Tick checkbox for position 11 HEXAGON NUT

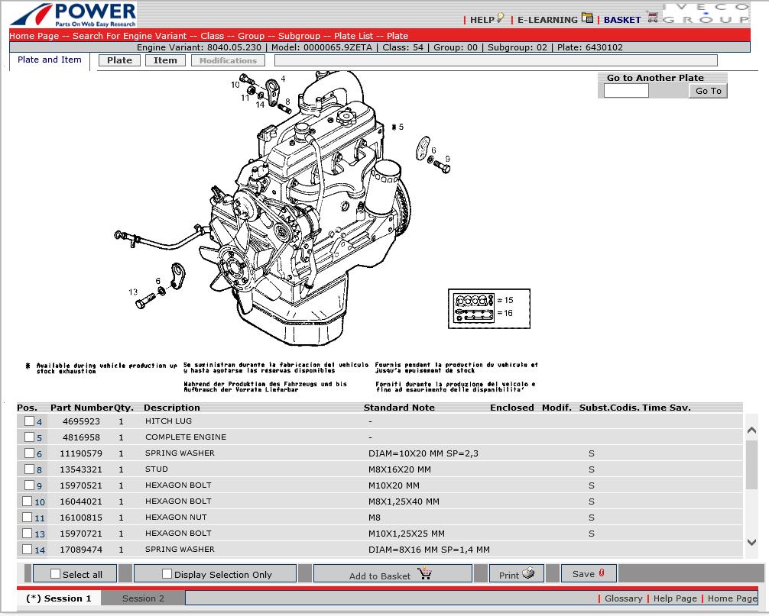tap(27, 517)
